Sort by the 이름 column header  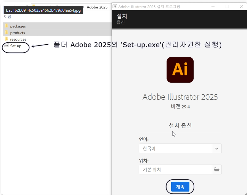[x=7, y=17]
